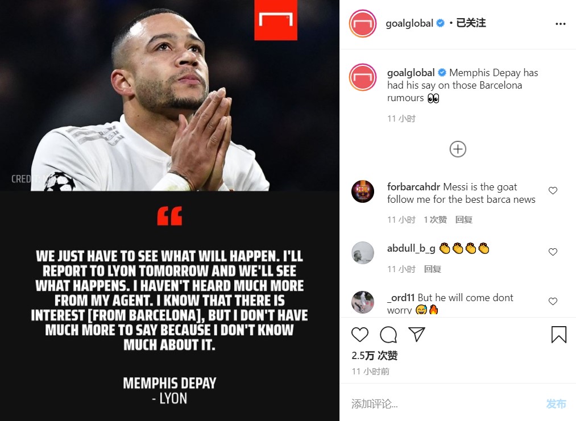The width and height of the screenshot is (576, 421).
Task: Open comments via the speech bubble icon
Action: point(388,335)
